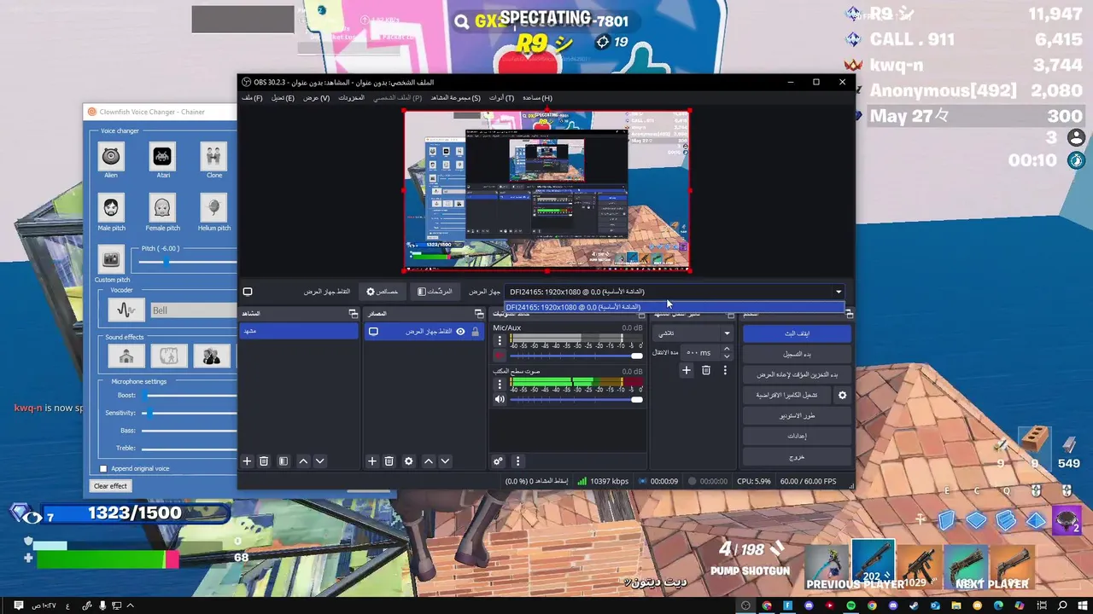Toggle lock on display capture source
1093x614 pixels.
(475, 331)
